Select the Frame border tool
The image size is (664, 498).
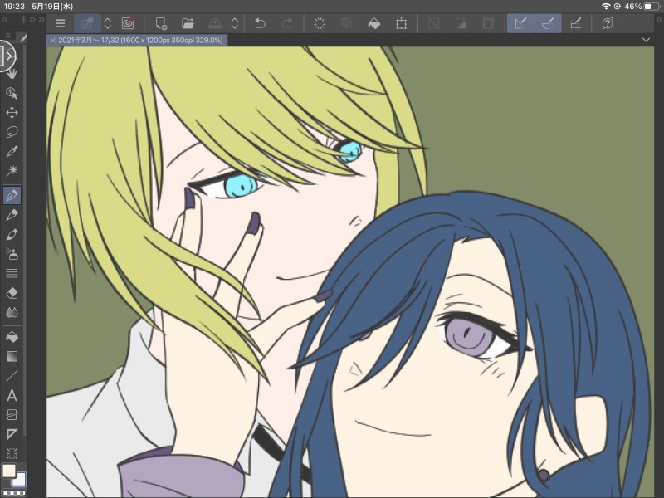(12, 414)
